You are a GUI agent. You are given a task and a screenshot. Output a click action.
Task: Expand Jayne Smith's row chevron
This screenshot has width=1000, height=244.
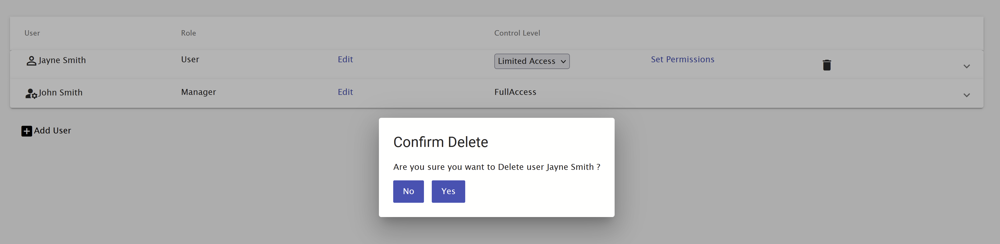click(x=967, y=66)
